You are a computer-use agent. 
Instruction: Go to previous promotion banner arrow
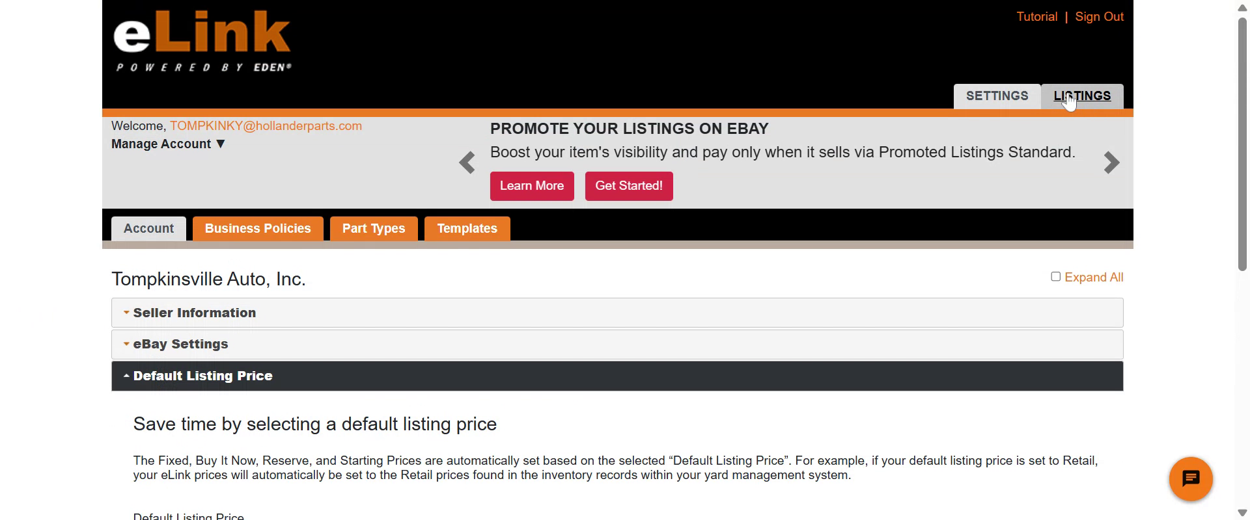(x=467, y=162)
